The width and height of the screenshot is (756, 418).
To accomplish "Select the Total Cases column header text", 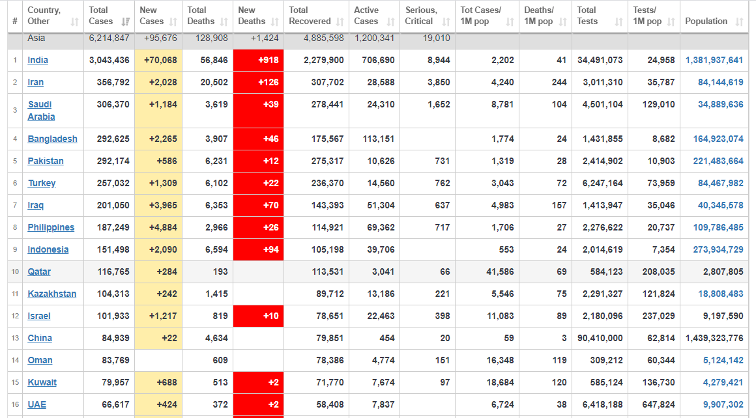I will click(x=101, y=16).
